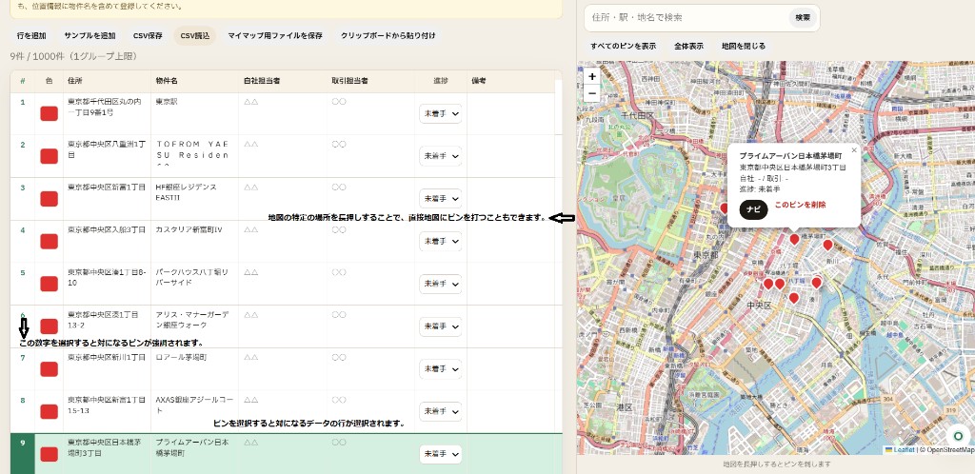Open the 進捗 dropdown for row 2 TOFROM YAESU

point(440,156)
